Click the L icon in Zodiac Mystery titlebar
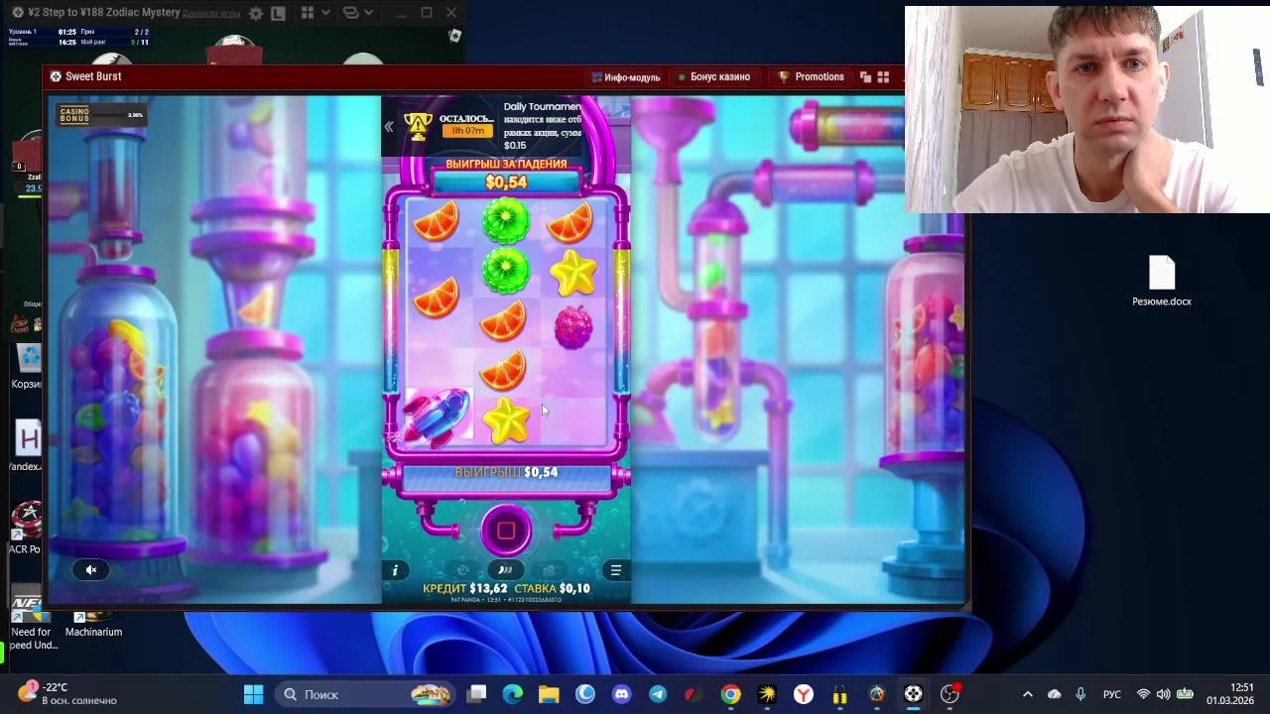The image size is (1270, 714). pos(278,14)
